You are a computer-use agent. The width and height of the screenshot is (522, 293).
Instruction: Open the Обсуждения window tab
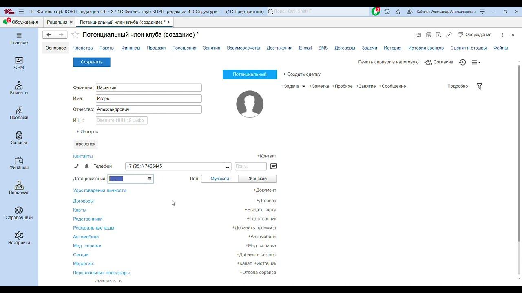click(x=22, y=22)
